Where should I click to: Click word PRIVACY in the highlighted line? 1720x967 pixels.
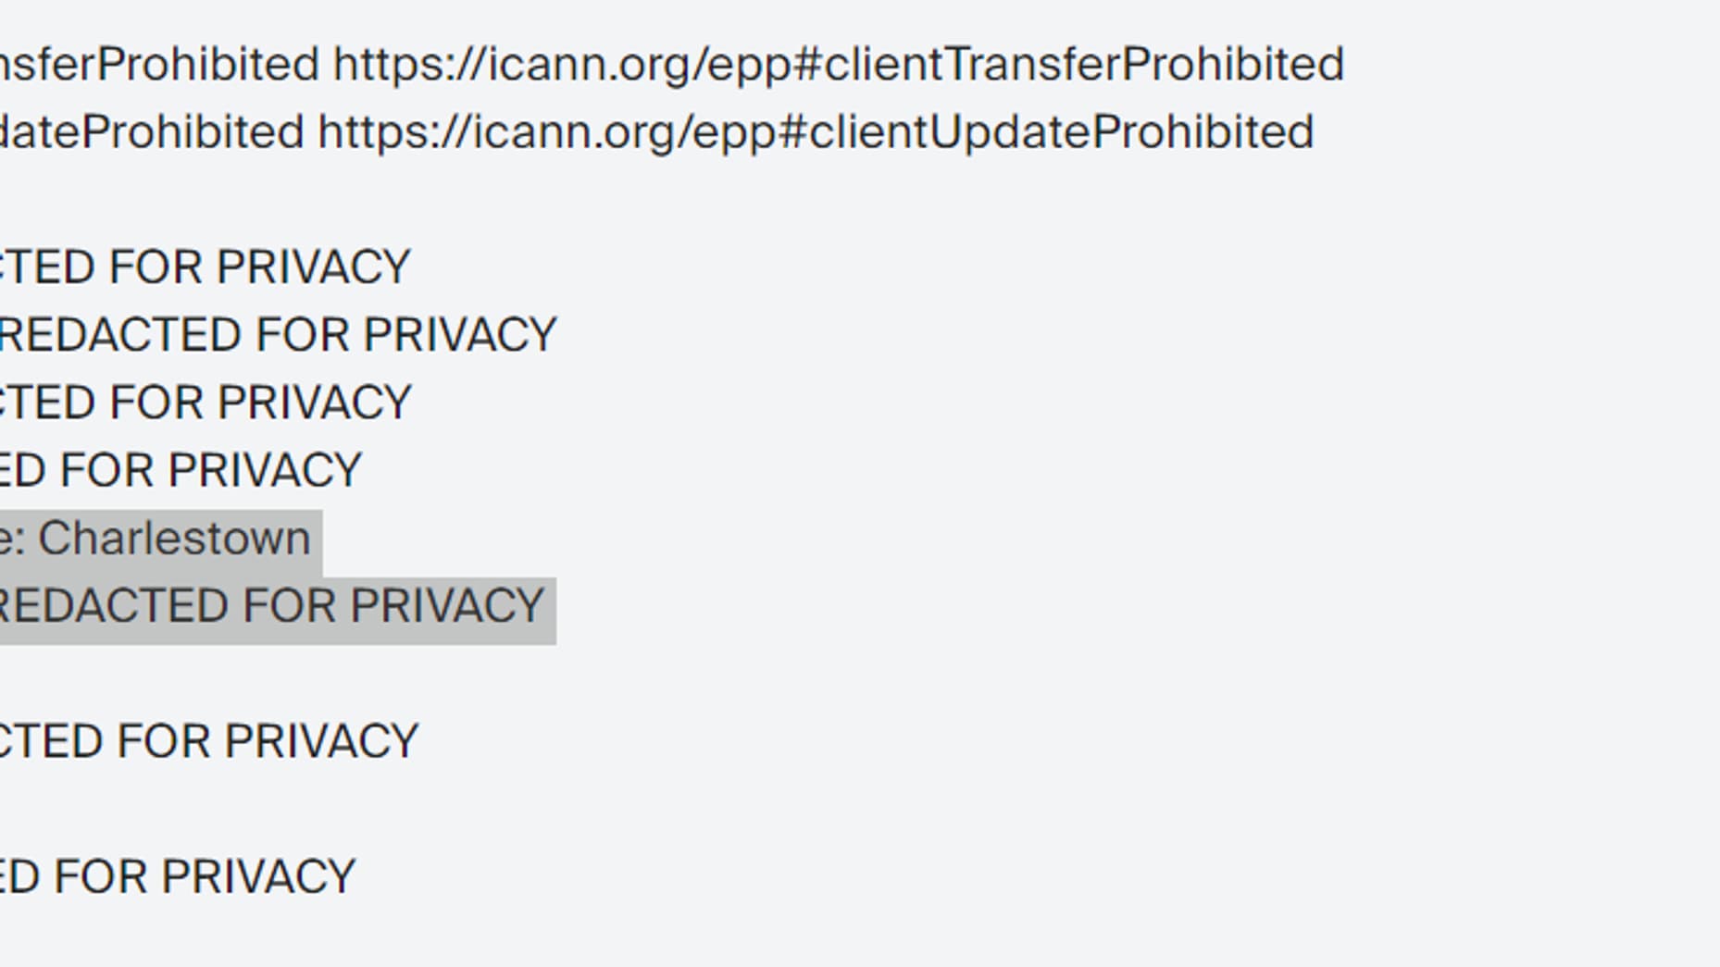[x=447, y=606]
